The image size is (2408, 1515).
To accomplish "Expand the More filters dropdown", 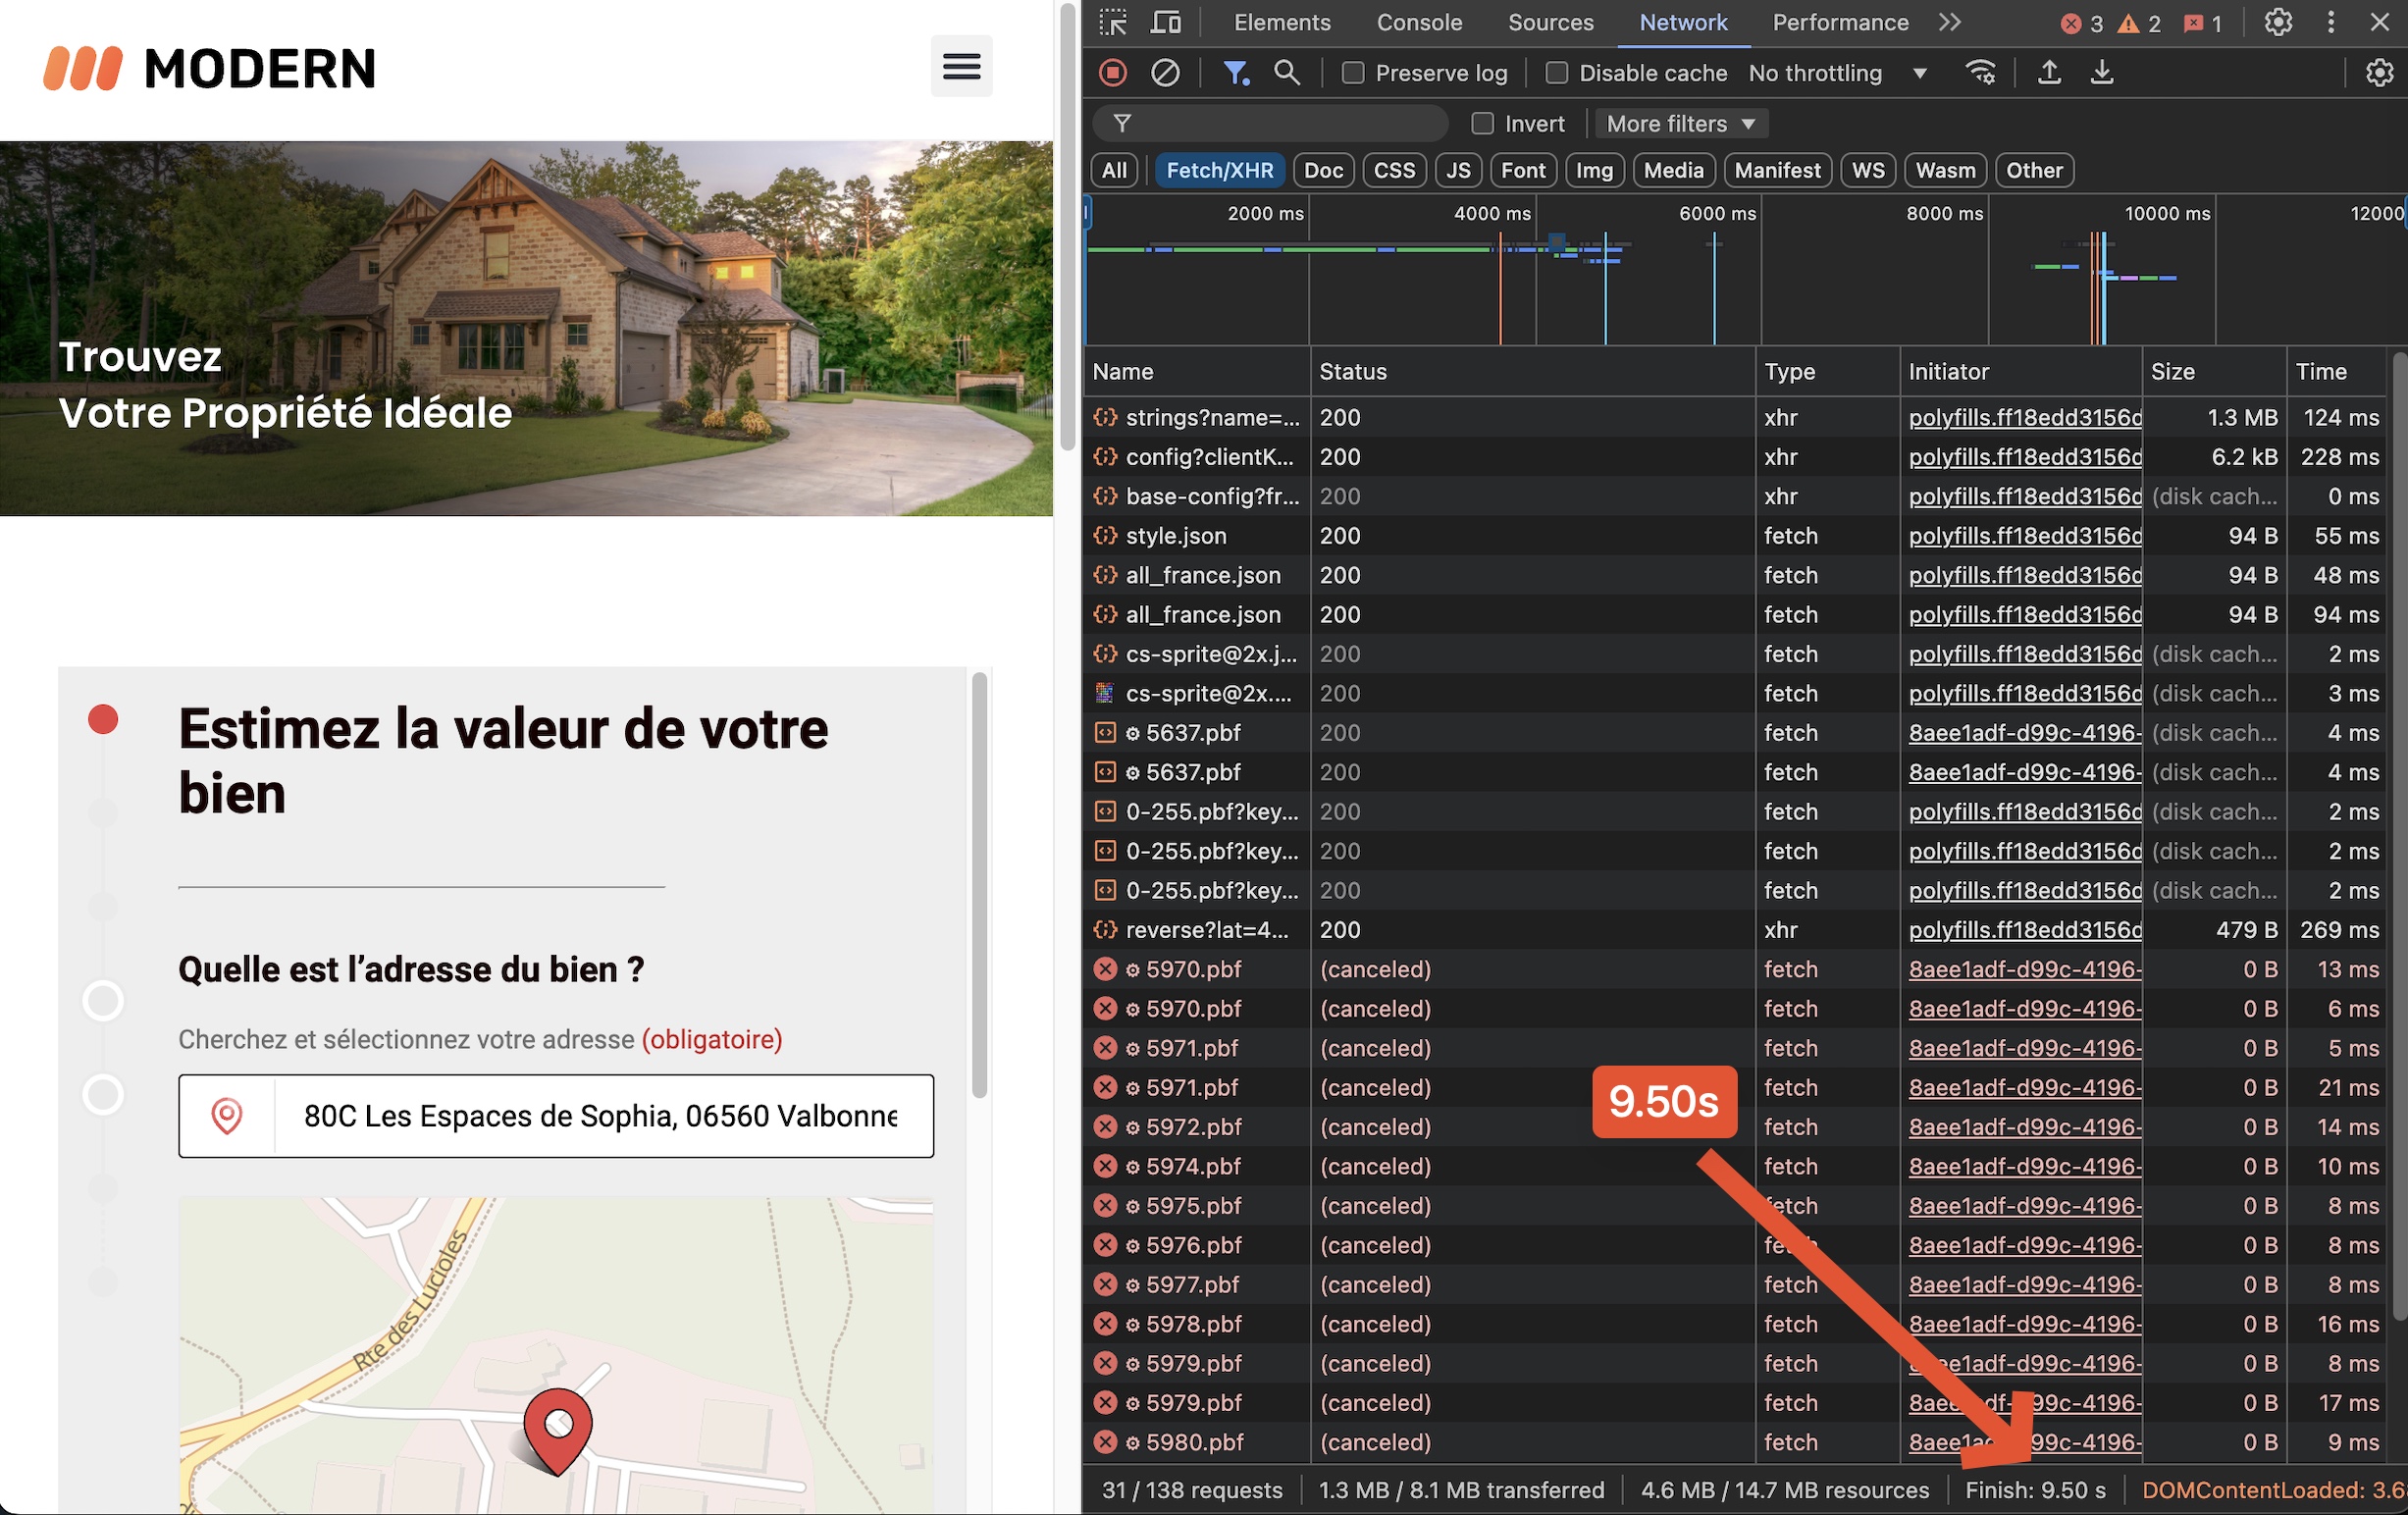I will click(x=1681, y=123).
